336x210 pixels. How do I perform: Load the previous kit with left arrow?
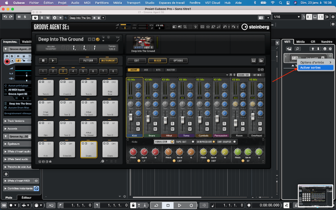(x=89, y=39)
